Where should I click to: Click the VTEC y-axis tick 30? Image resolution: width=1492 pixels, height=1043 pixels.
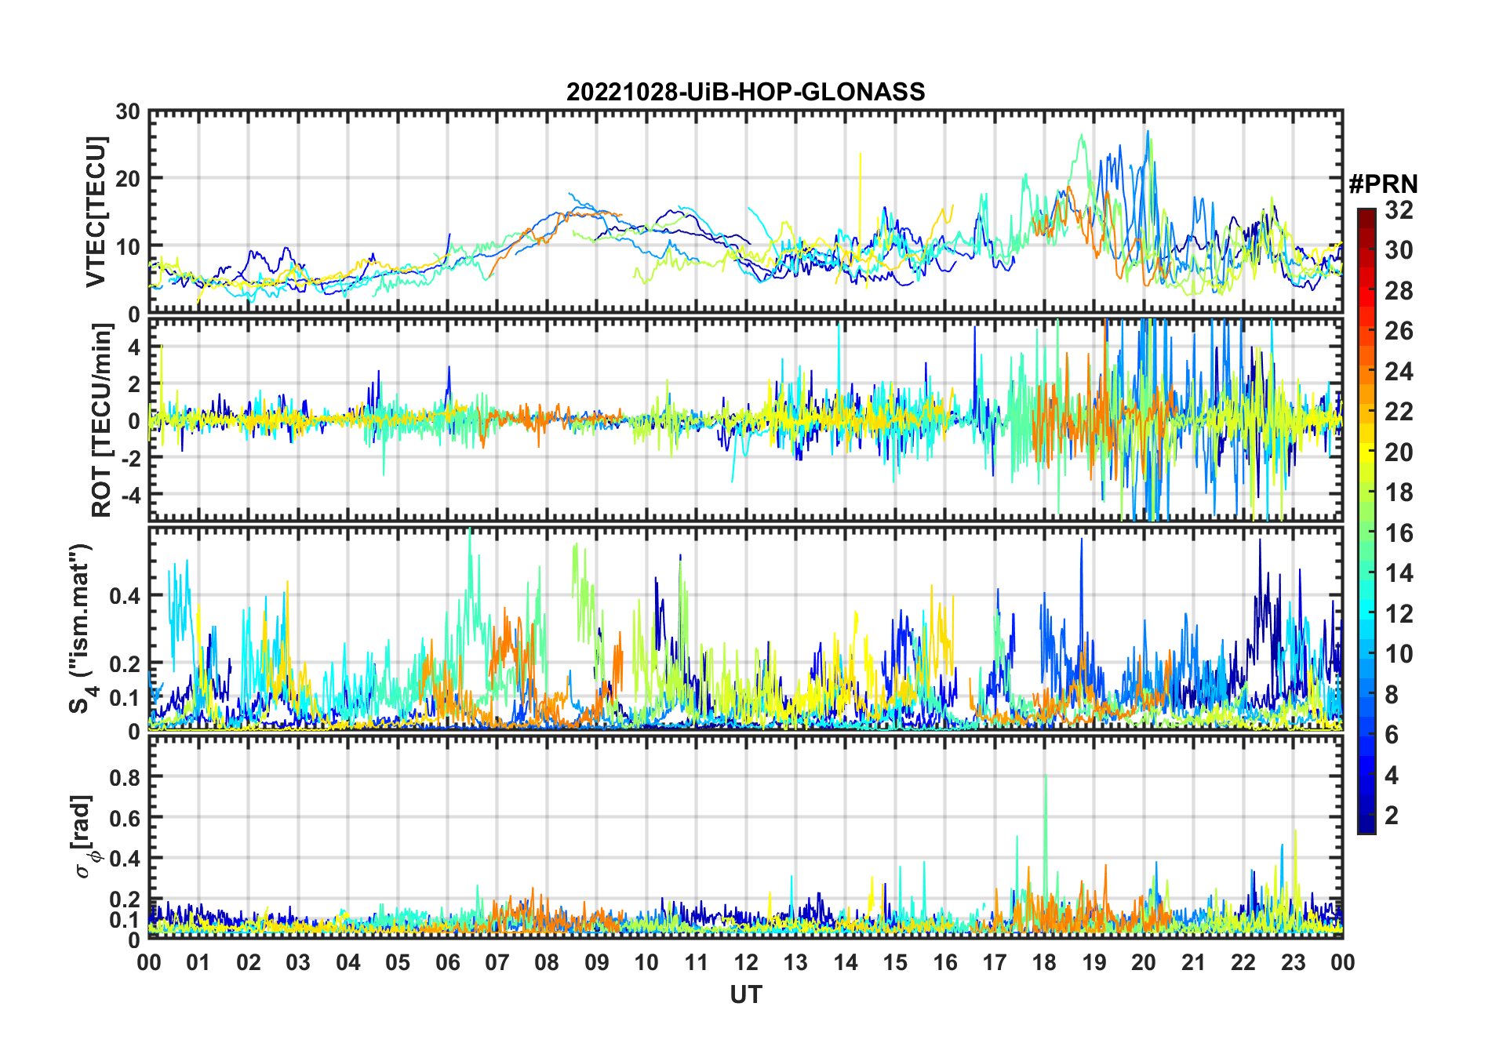click(128, 112)
